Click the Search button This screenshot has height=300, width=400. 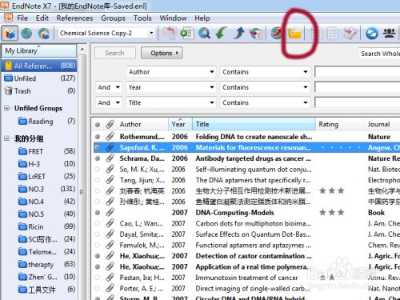[x=114, y=53]
